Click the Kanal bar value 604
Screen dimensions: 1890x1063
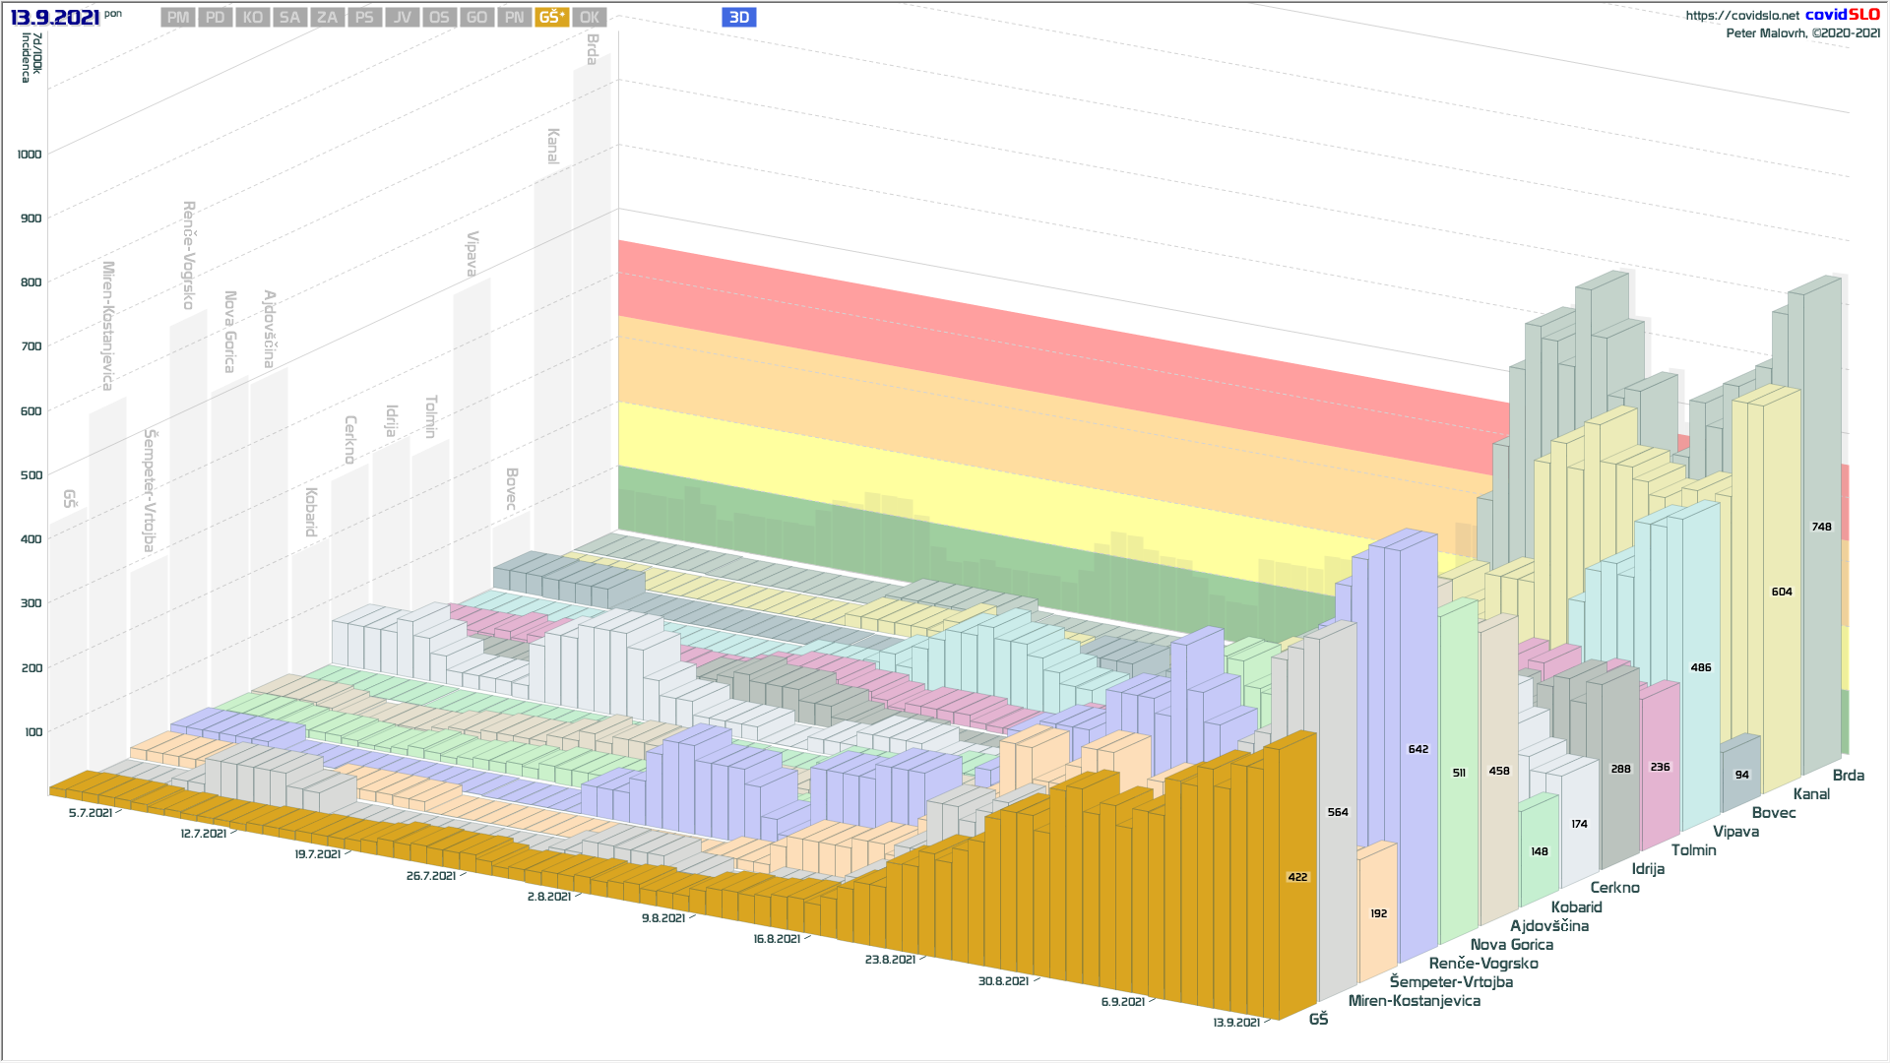pos(1781,593)
